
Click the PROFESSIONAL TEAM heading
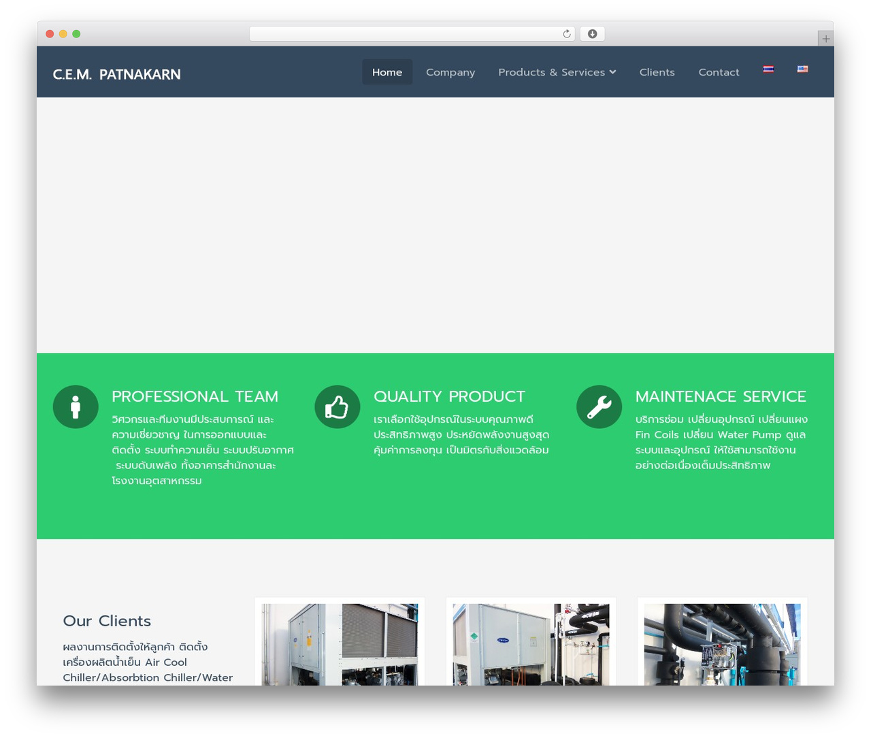tap(195, 396)
